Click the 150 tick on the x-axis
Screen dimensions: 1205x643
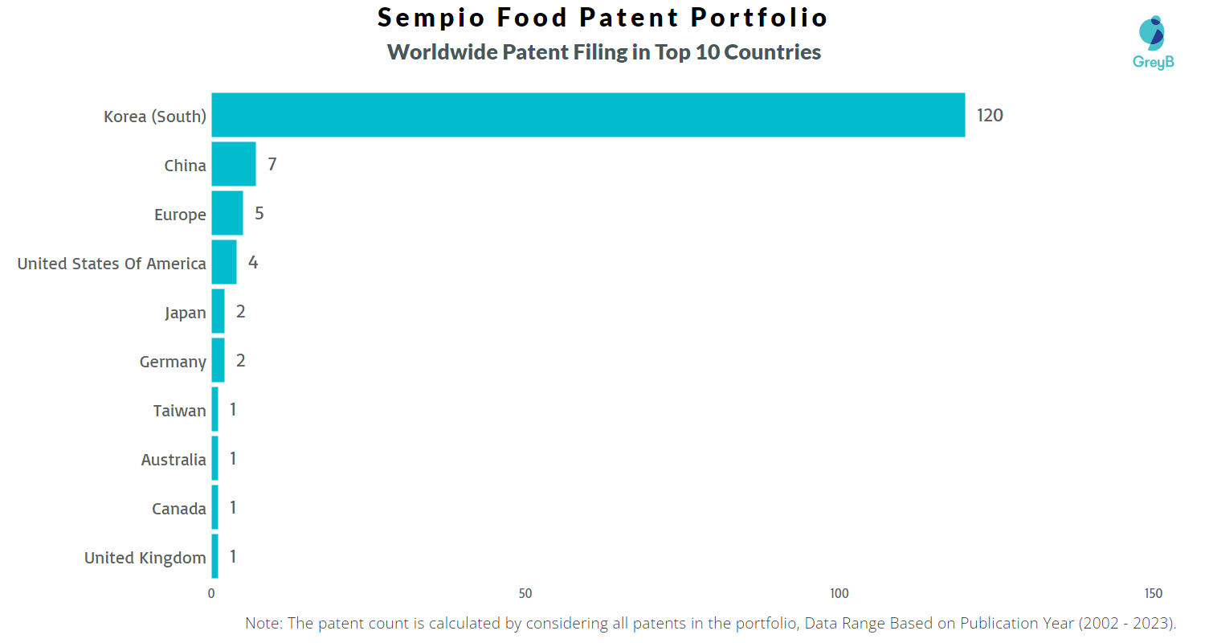click(x=1153, y=594)
